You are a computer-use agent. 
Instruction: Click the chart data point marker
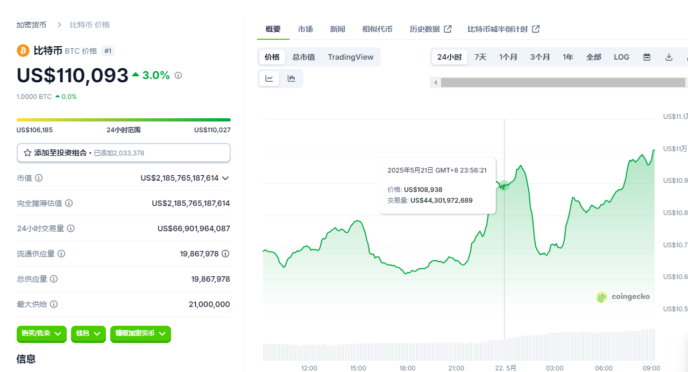tap(504, 185)
